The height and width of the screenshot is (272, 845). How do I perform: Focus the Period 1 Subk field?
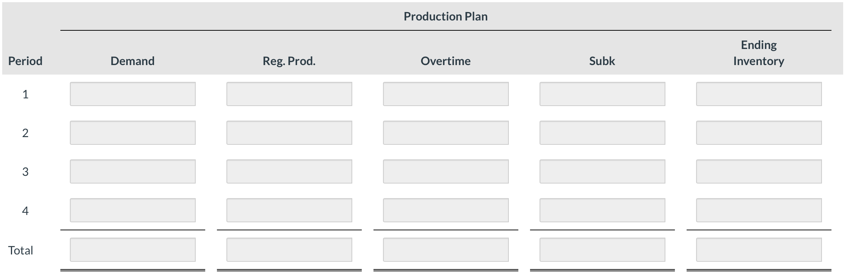(602, 94)
